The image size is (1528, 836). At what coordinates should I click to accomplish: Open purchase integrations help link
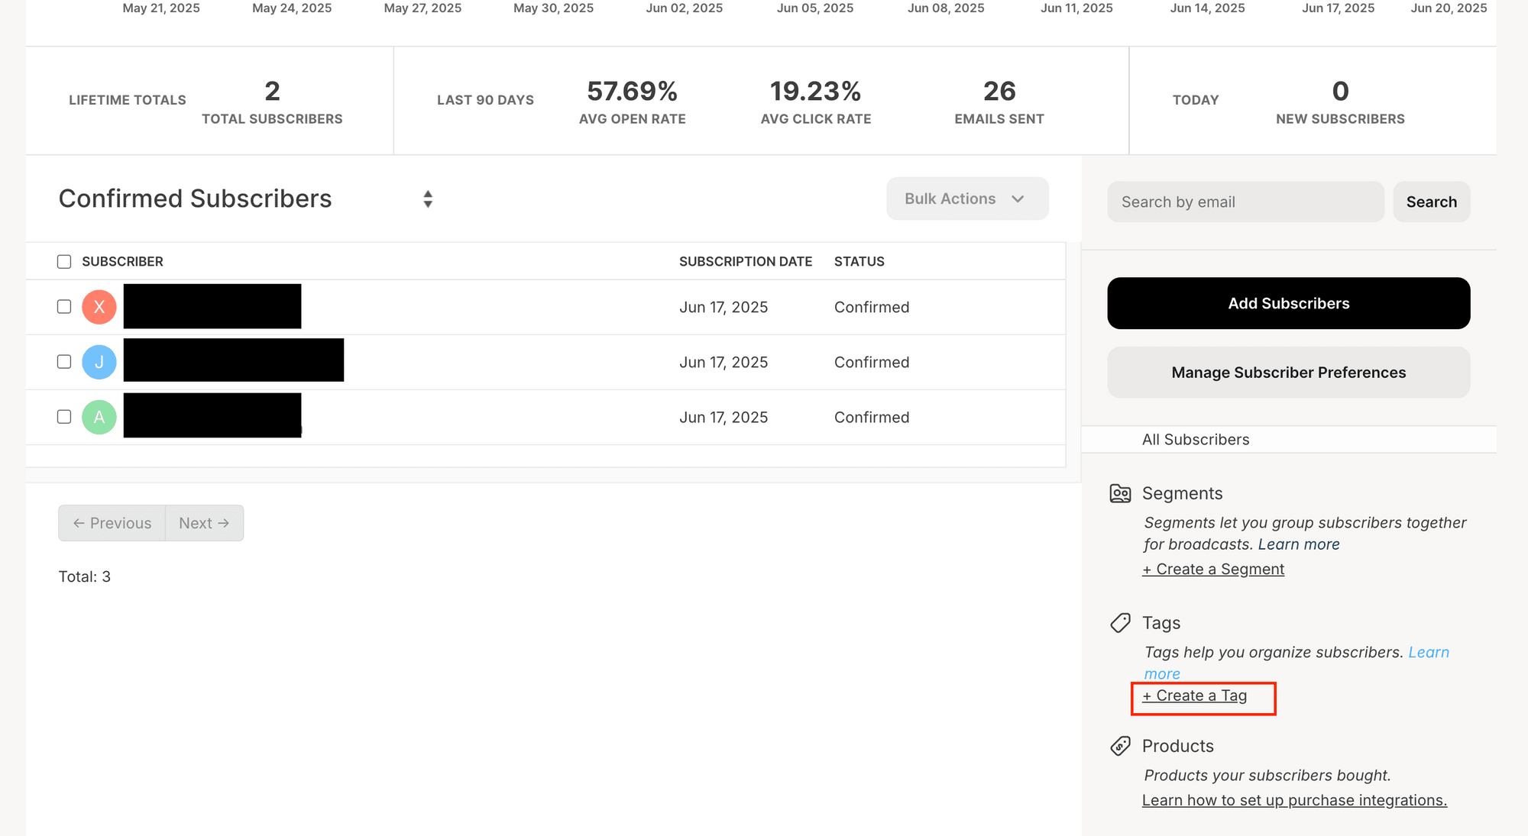(x=1294, y=800)
